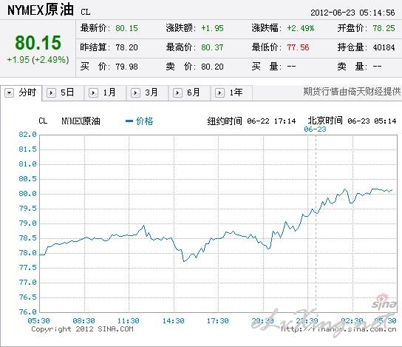402x347 pixels.
Task: Click the 价格 legend label
Action: pos(145,121)
